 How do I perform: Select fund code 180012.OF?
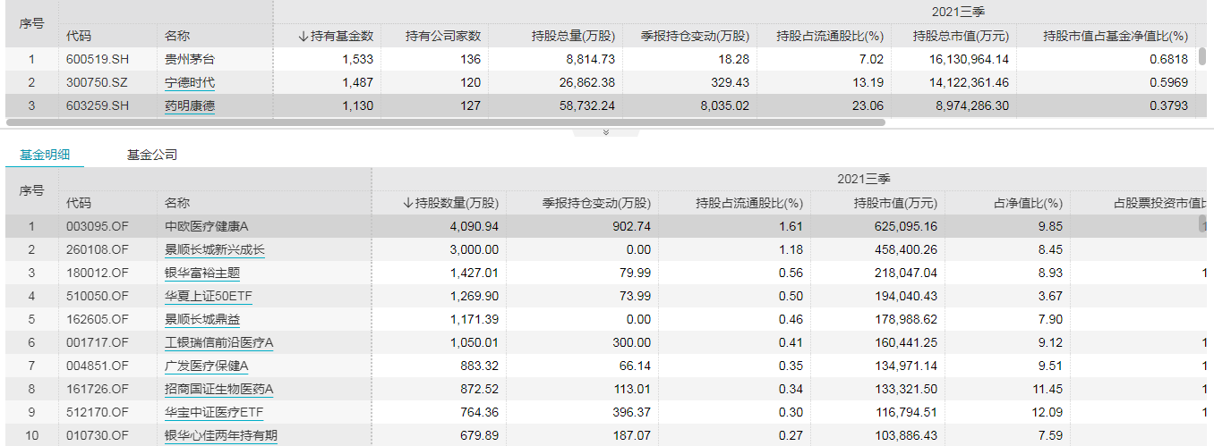pos(98,273)
